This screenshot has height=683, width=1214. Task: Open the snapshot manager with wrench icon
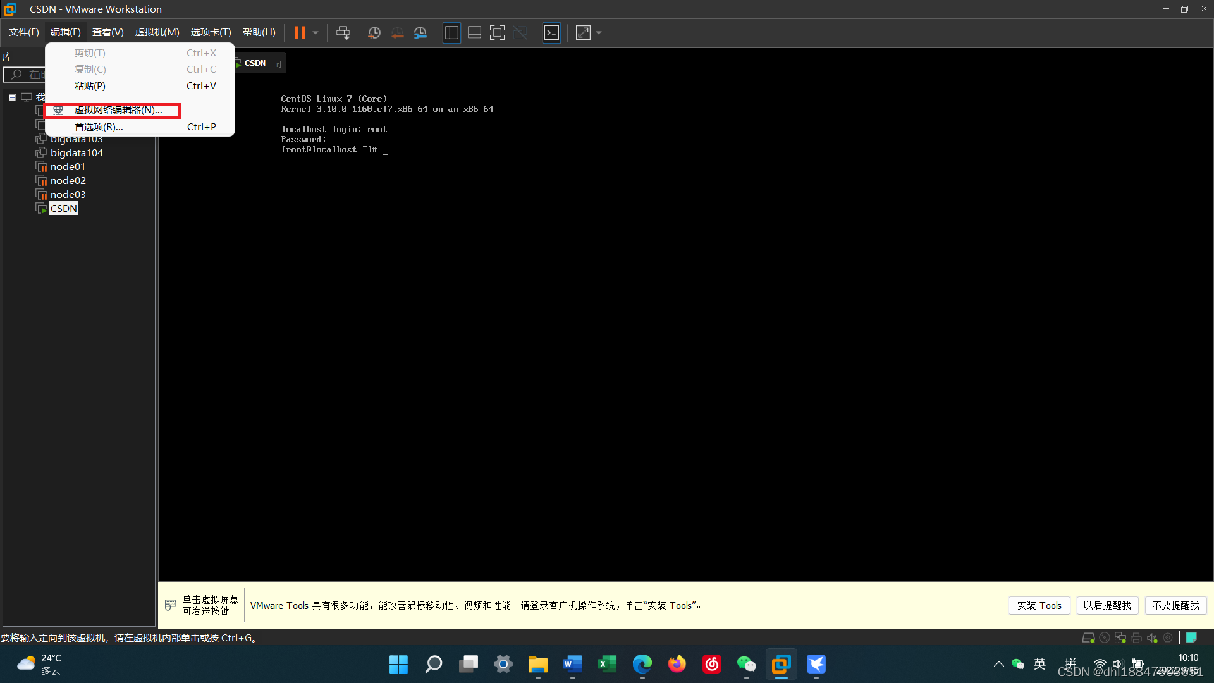[x=420, y=32]
